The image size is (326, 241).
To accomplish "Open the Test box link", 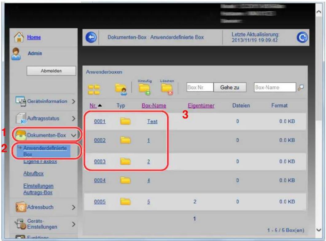I will [152, 121].
